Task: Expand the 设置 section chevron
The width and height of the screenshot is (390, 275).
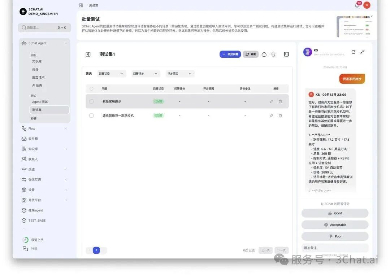Action: point(66,190)
